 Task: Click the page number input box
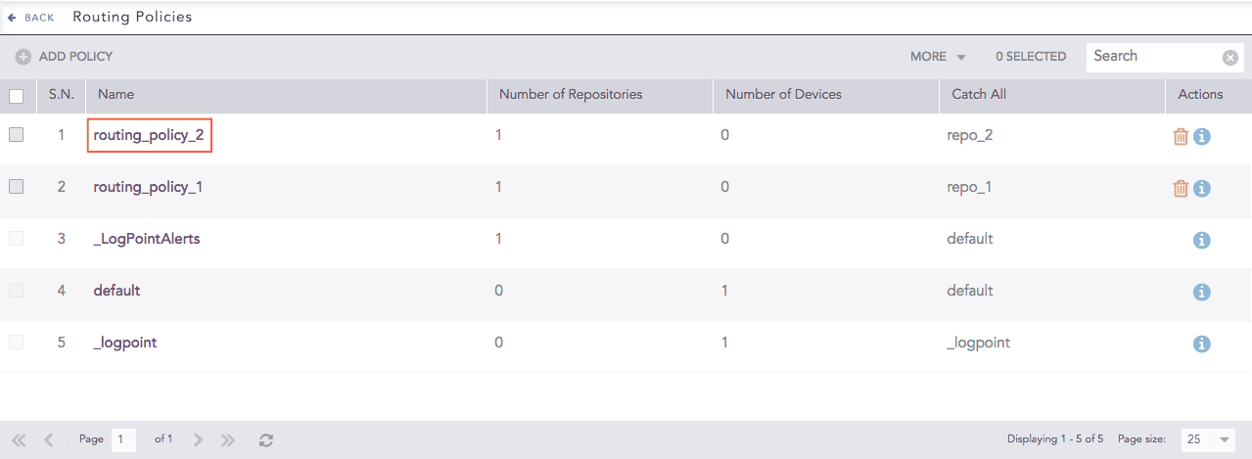tap(123, 440)
